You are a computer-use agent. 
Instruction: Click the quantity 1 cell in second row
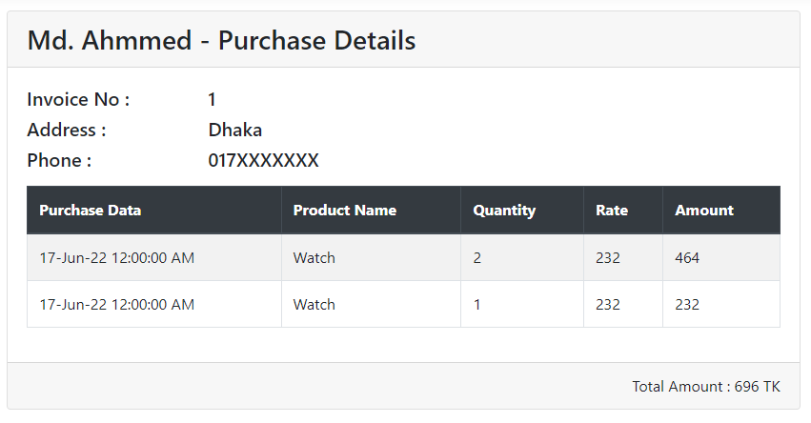click(x=522, y=304)
